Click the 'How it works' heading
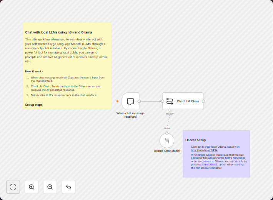Viewport: 273px width, 200px height. (x=34, y=71)
